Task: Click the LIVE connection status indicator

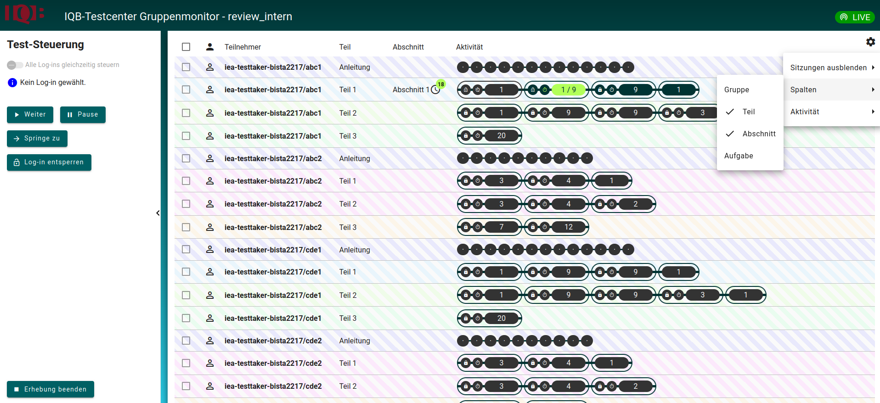Action: (854, 17)
